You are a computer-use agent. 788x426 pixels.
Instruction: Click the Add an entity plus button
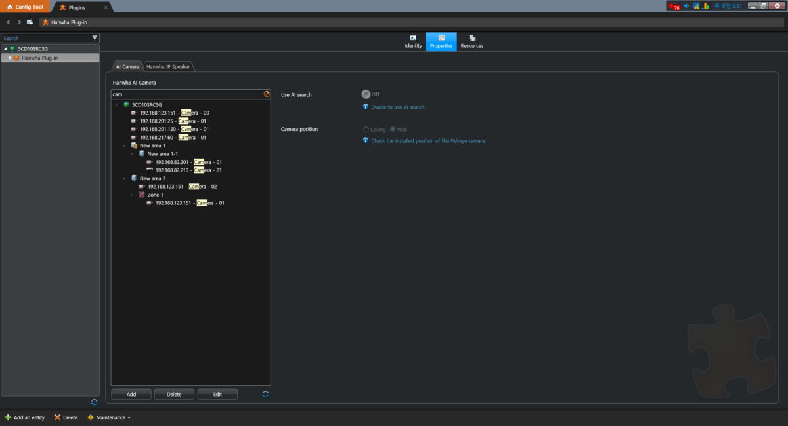coord(25,417)
